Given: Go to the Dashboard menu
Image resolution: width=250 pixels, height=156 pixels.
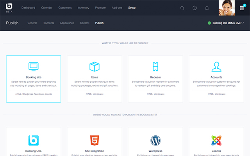Looking at the screenshot, I should click(28, 8).
